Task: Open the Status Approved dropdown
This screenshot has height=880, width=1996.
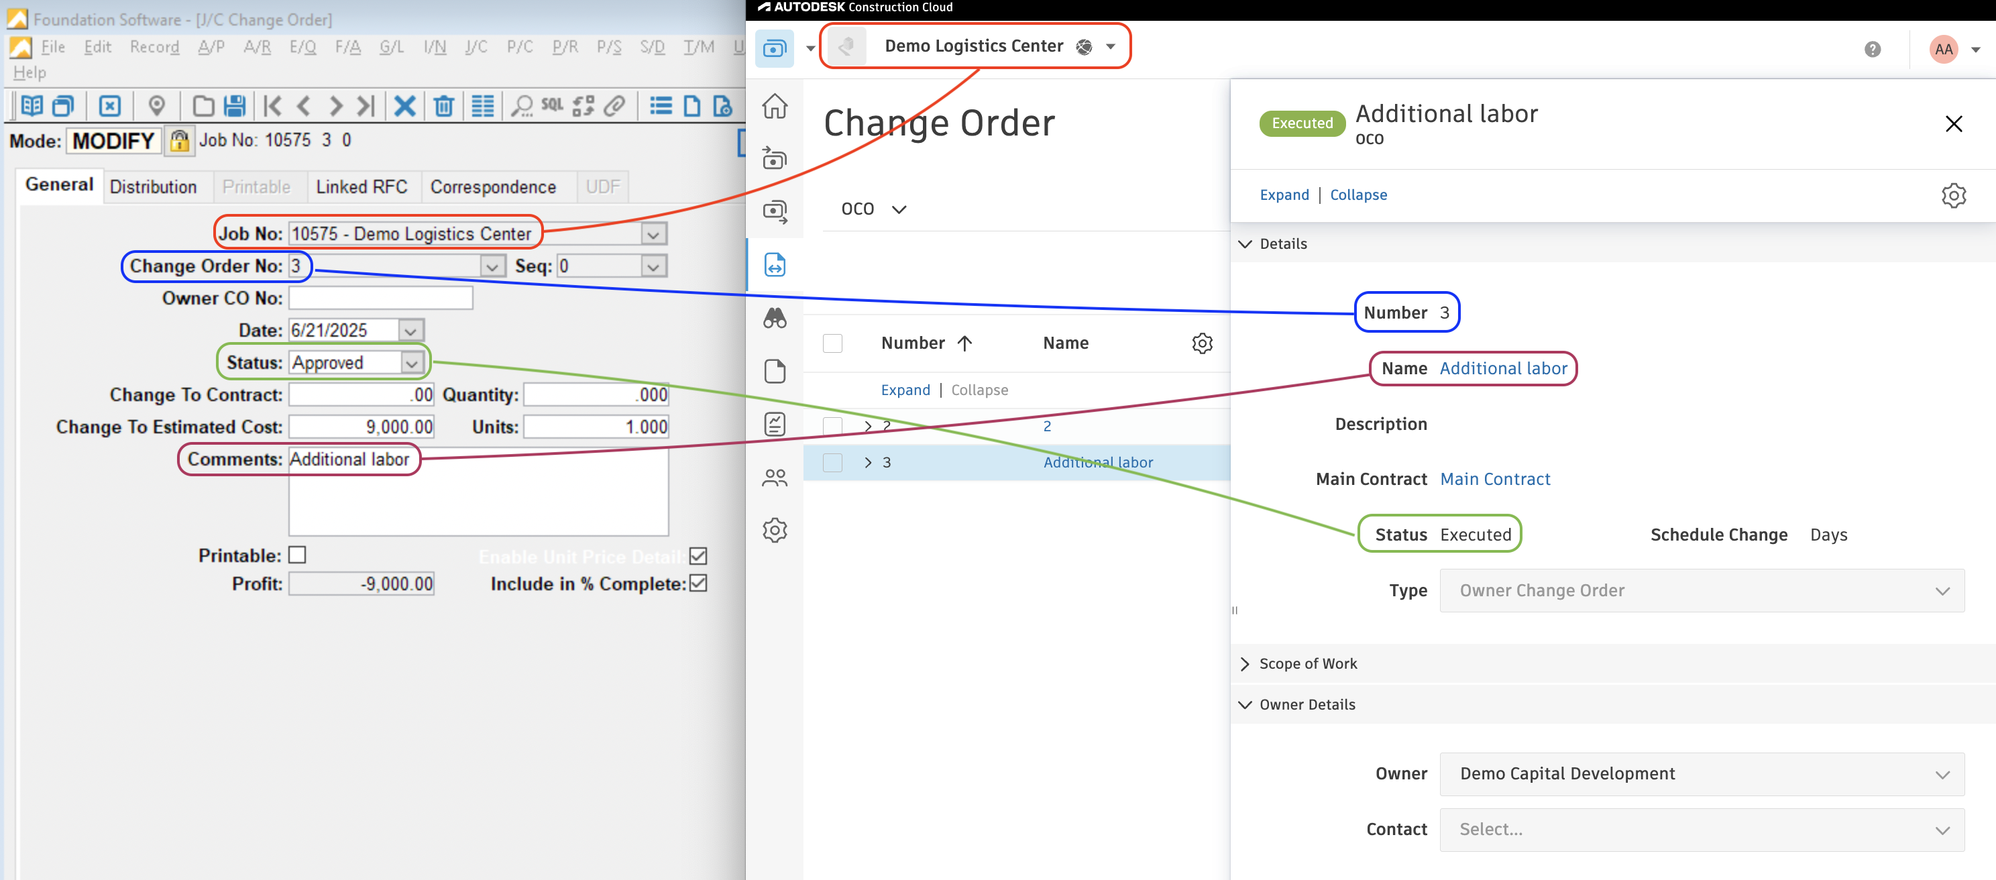Action: tap(411, 363)
